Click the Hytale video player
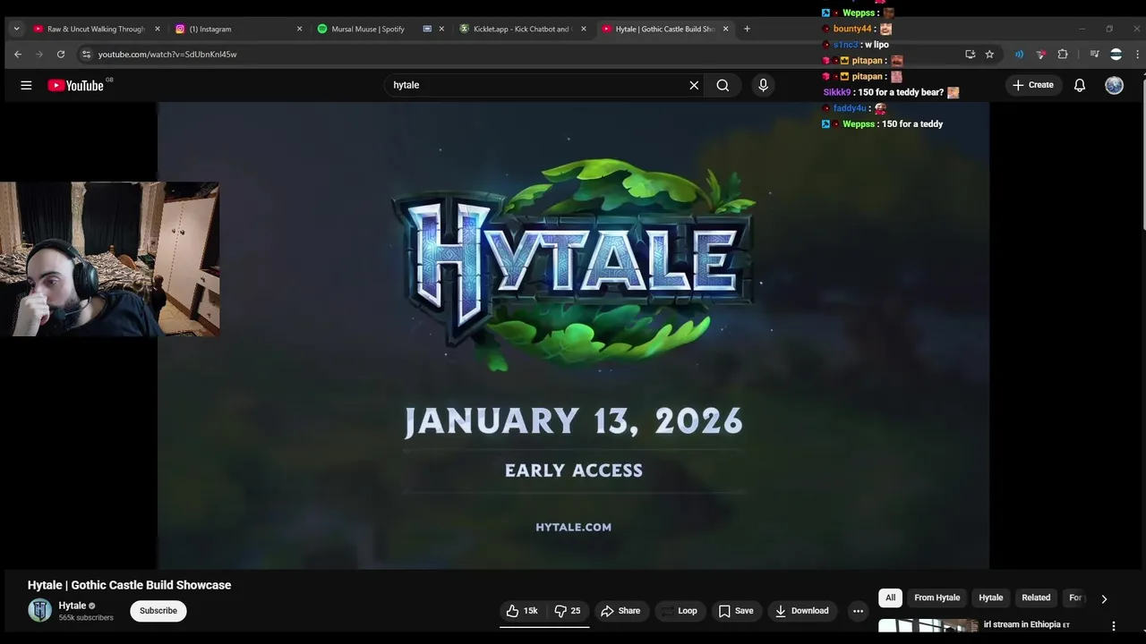Image resolution: width=1146 pixels, height=644 pixels. click(x=573, y=335)
